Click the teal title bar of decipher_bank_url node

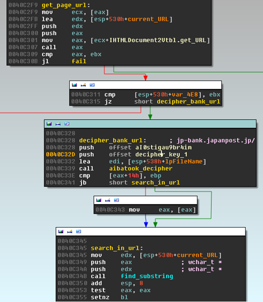(x=150, y=124)
